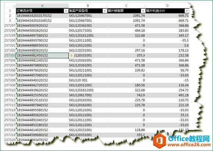
Task: Select row header 2
Action: tap(10, 16)
